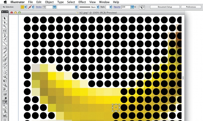Open the Illustrator application menu

(17, 2)
